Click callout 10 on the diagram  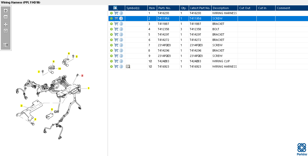59,69
